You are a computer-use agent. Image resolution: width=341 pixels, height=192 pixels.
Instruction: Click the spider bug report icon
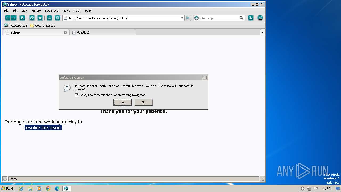coord(251,18)
